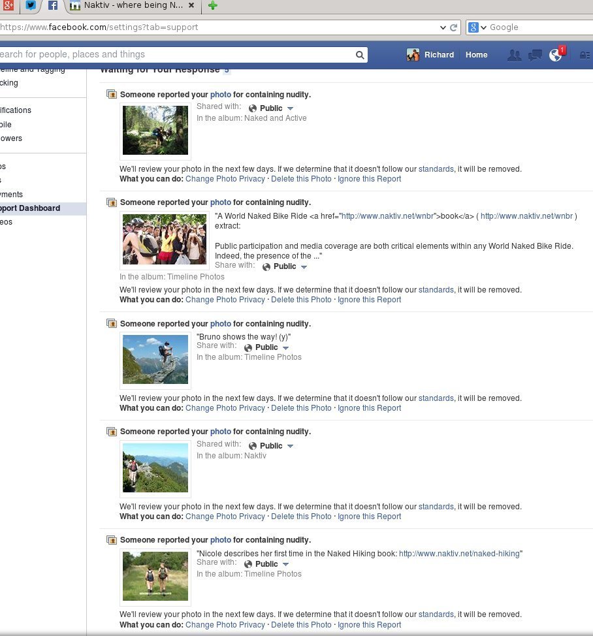Image resolution: width=593 pixels, height=636 pixels.
Task: Open Richard's profile link
Action: point(439,55)
